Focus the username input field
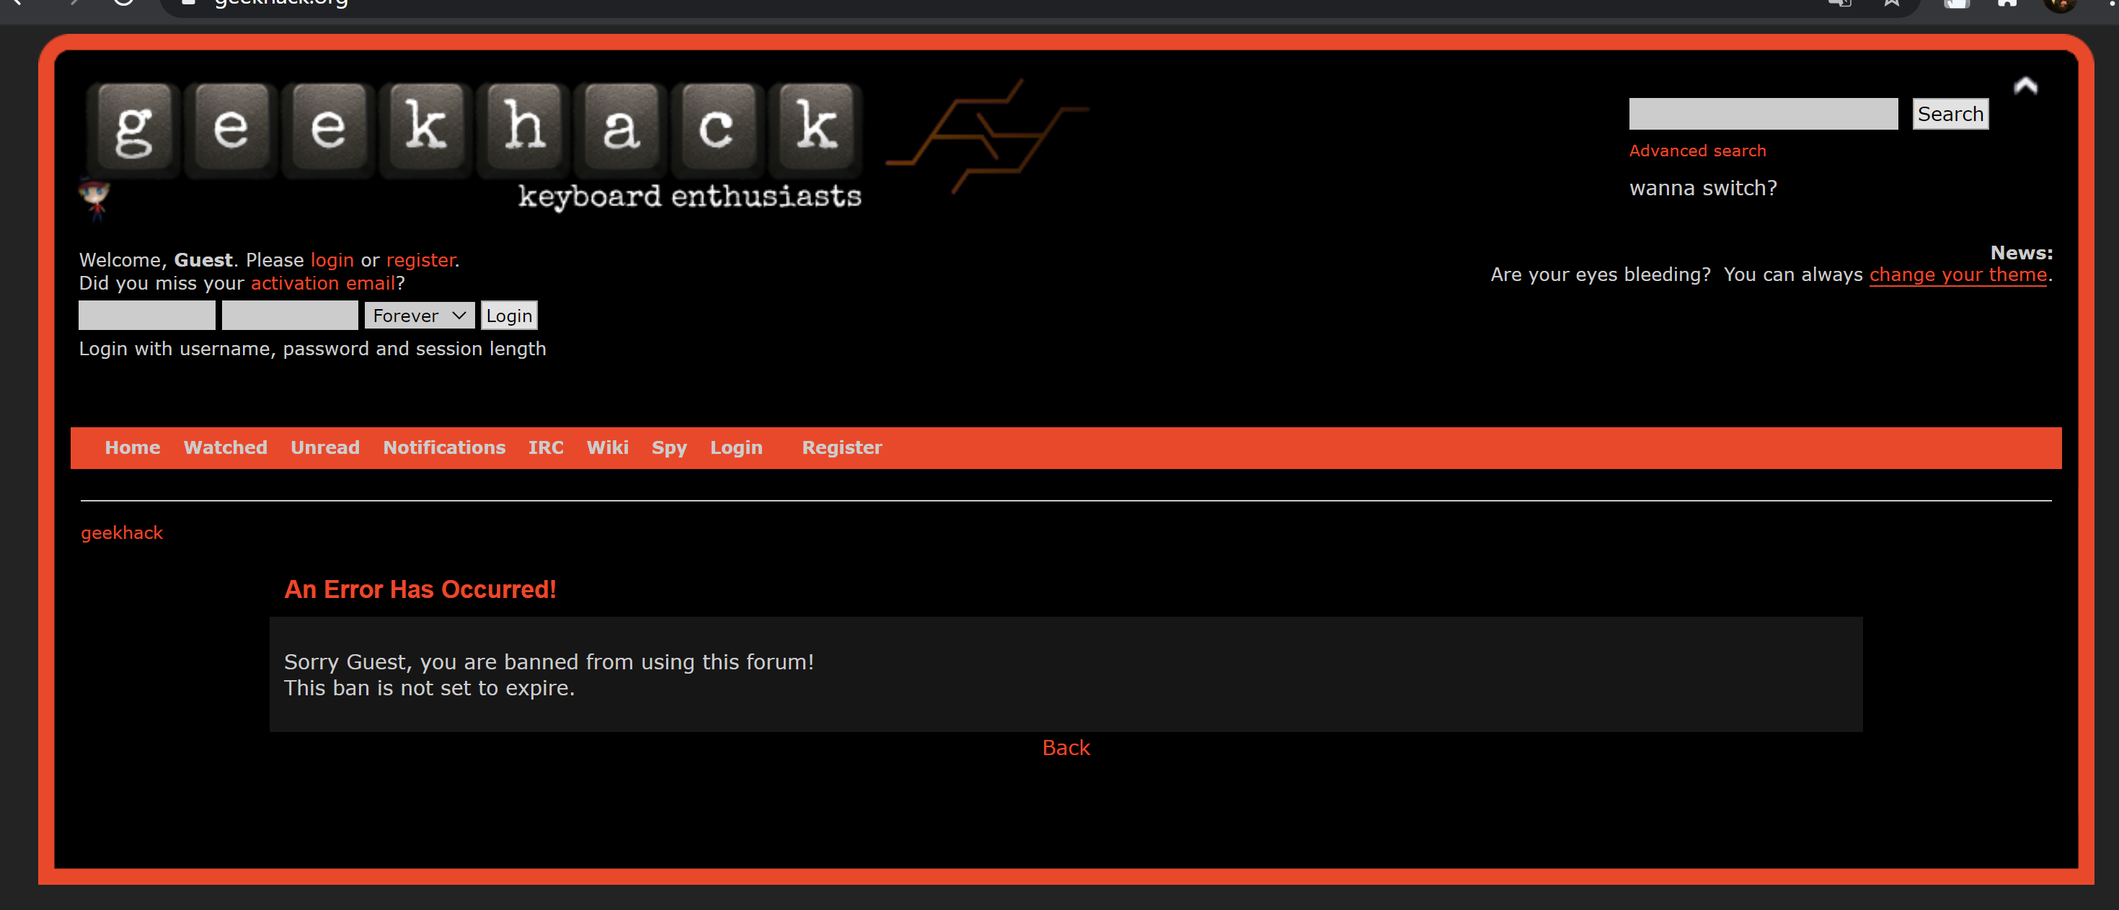Image resolution: width=2119 pixels, height=910 pixels. pos(146,316)
